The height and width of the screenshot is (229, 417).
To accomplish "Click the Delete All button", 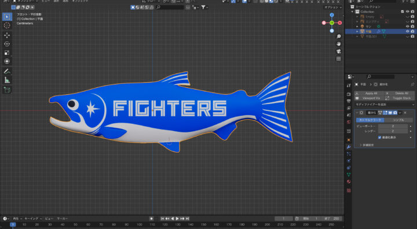I will [x=401, y=93].
